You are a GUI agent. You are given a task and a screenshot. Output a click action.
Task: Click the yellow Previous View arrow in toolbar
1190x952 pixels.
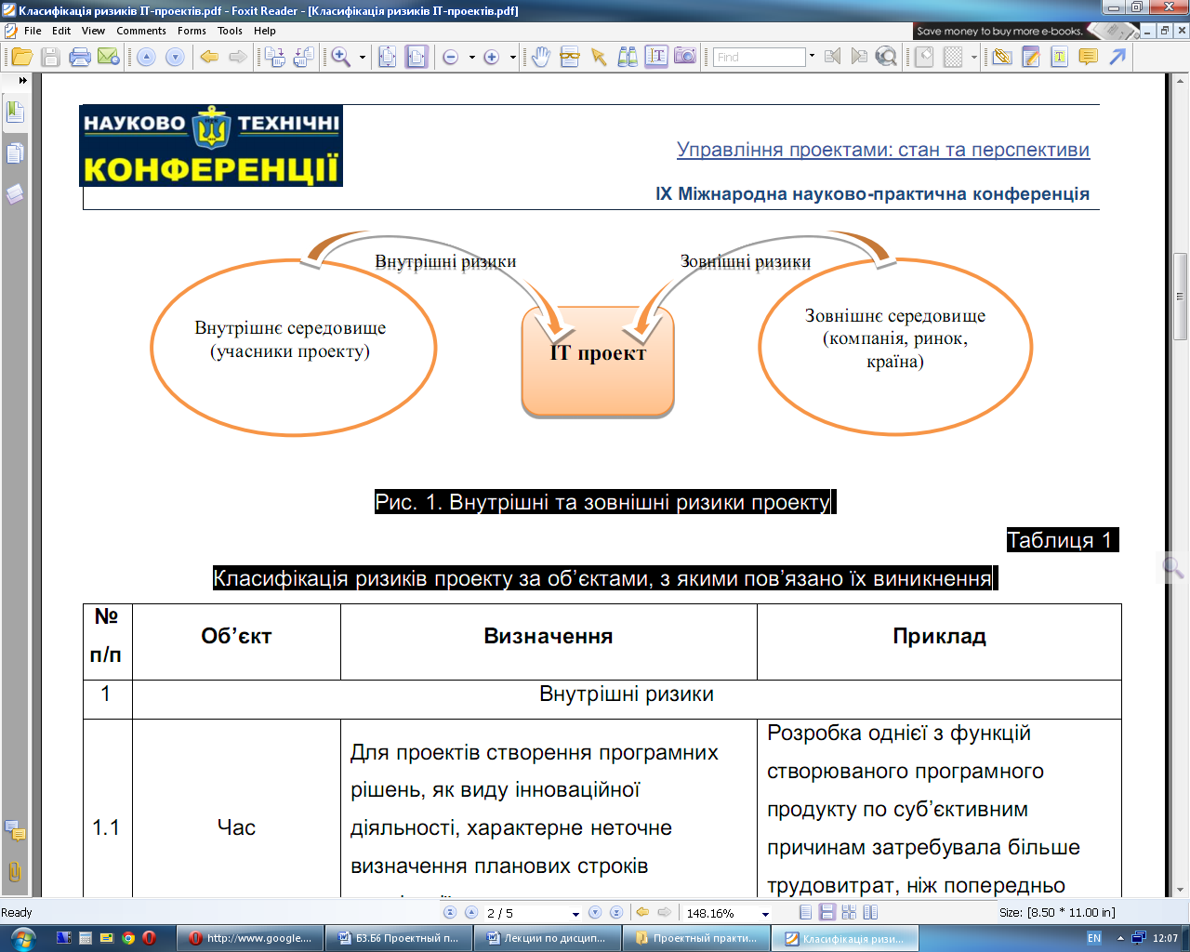pyautogui.click(x=210, y=57)
